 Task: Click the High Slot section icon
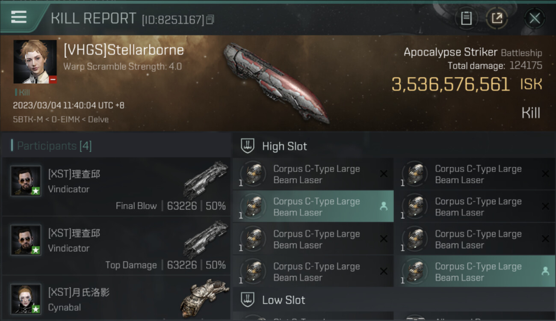248,146
